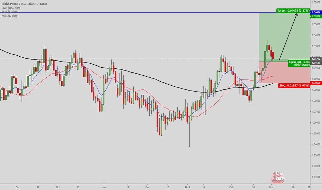Click the 1.21000 price axis tick

316,177
